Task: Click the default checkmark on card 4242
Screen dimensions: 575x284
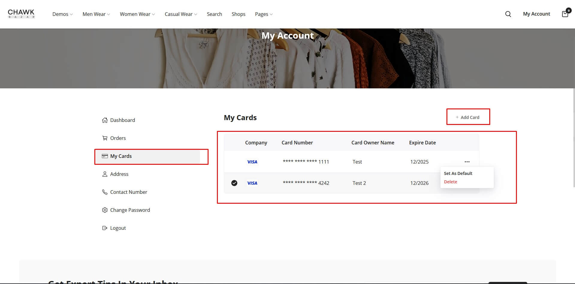Action: click(x=234, y=183)
